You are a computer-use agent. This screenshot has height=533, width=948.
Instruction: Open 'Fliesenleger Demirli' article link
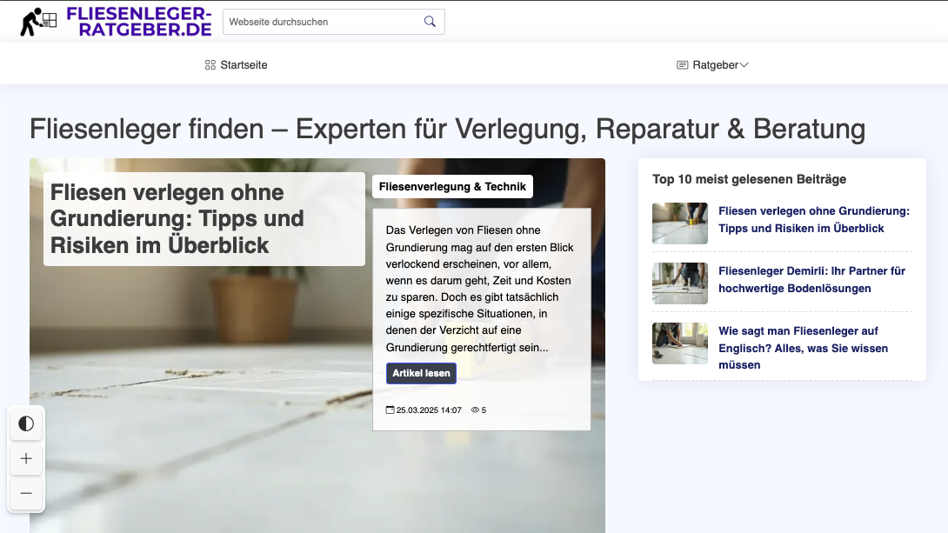pos(813,279)
